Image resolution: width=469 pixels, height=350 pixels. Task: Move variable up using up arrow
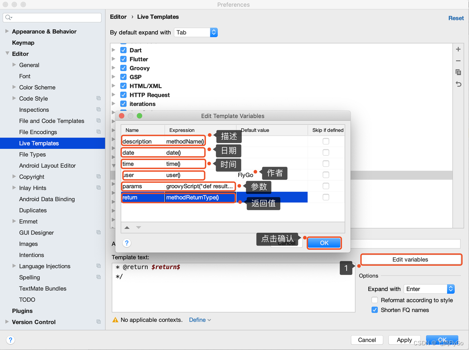click(127, 228)
